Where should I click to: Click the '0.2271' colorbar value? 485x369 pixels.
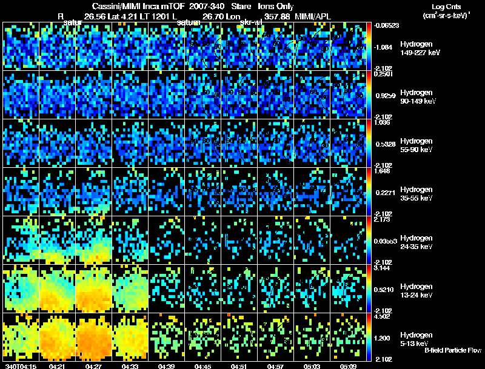point(386,193)
